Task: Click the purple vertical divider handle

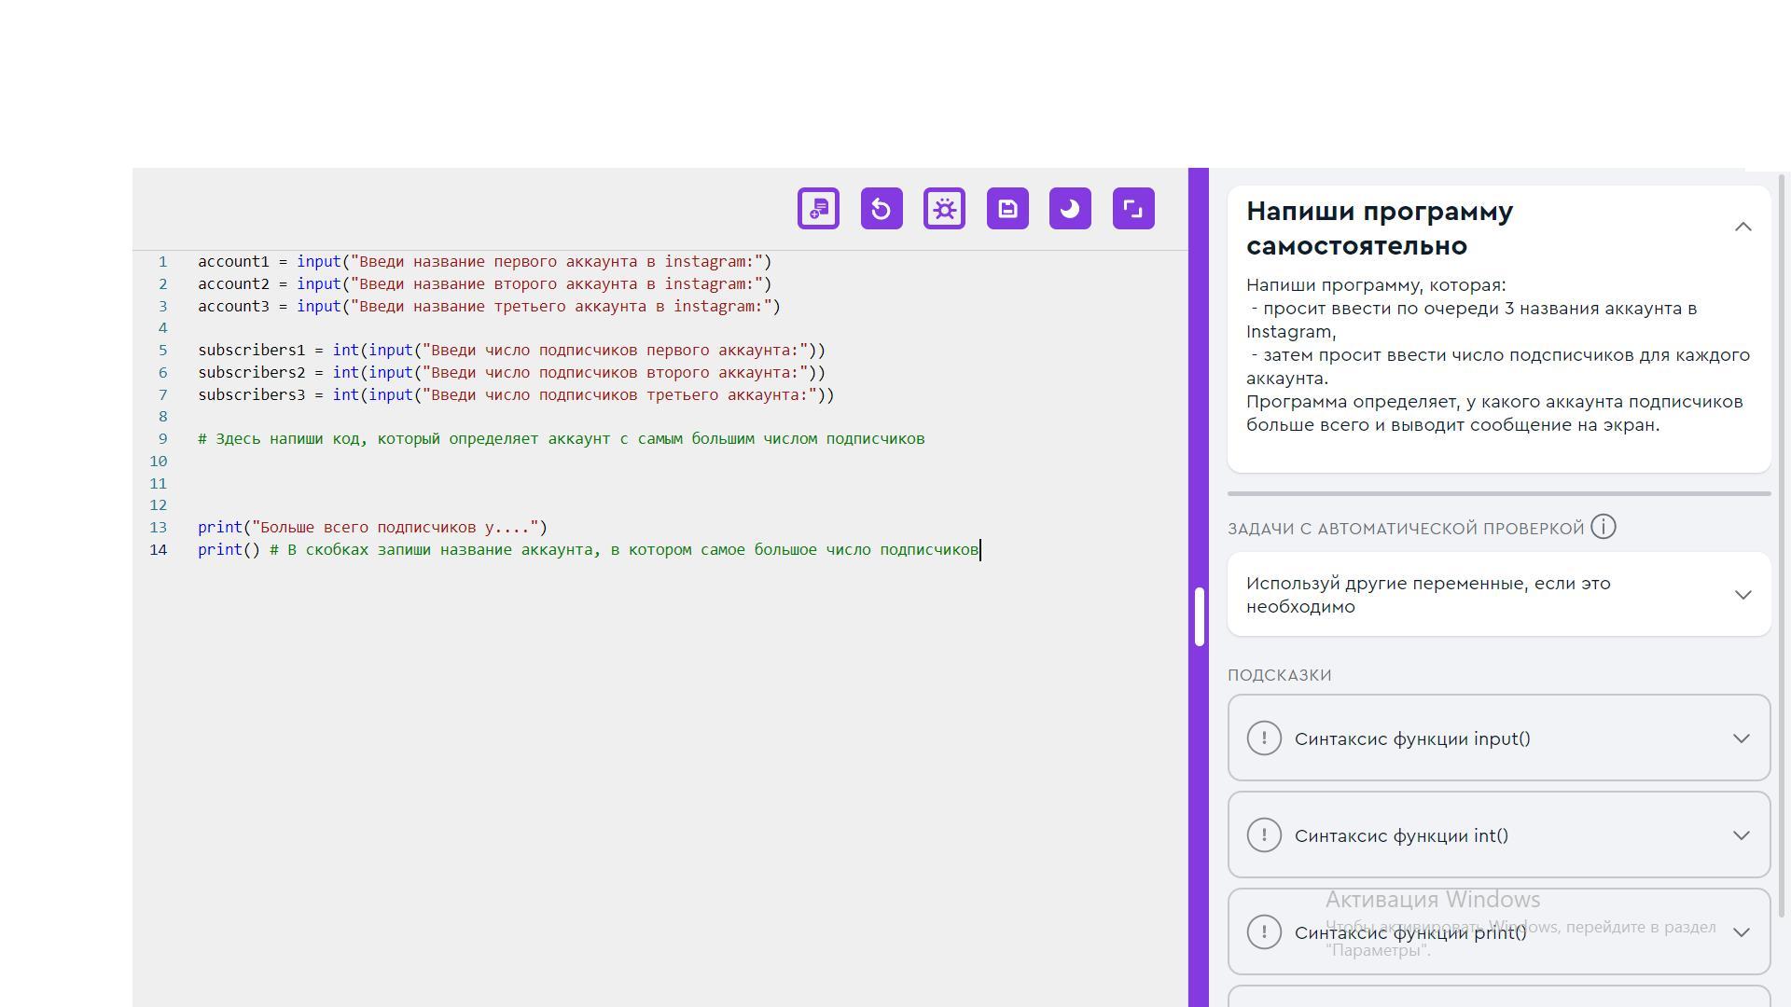Action: tap(1199, 616)
